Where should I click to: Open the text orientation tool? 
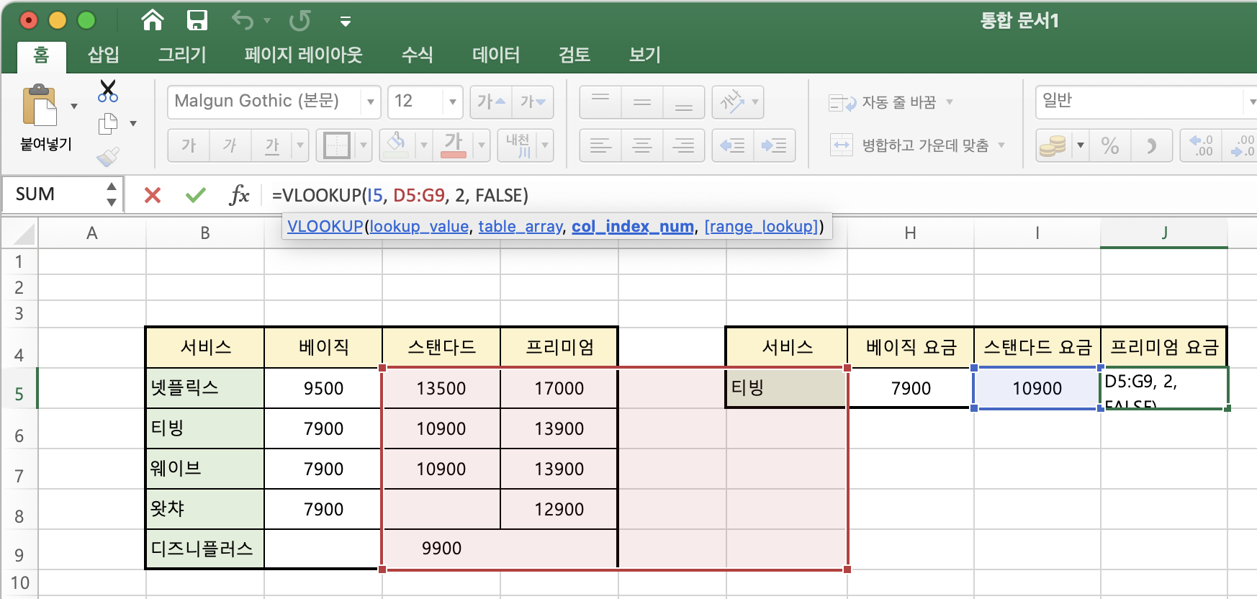pos(731,102)
